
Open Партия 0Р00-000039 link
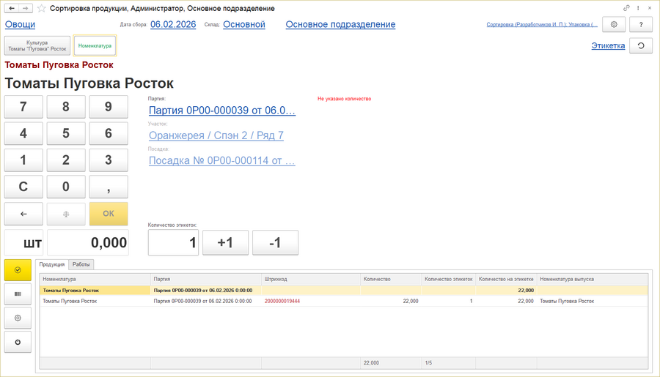pyautogui.click(x=222, y=110)
